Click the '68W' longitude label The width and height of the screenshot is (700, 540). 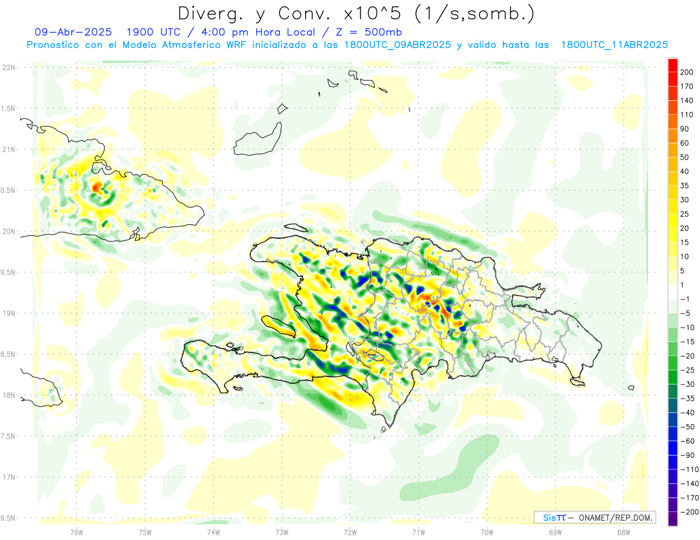pos(623,532)
